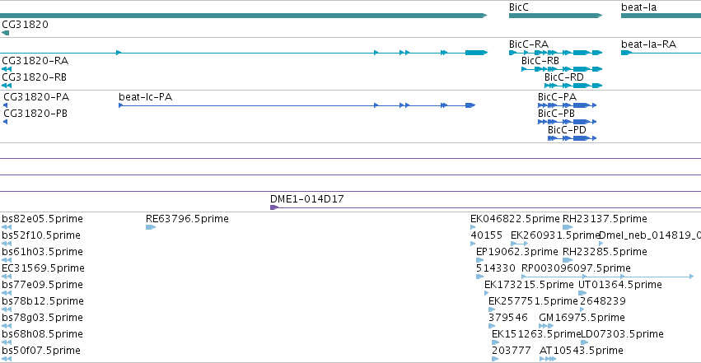The height and width of the screenshot is (363, 701).
Task: Click the RP003096097.5prime EST label
Action: pos(577,268)
